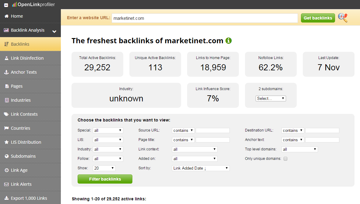Go to Anchor Texts page
The height and width of the screenshot is (204, 360).
[30, 72]
